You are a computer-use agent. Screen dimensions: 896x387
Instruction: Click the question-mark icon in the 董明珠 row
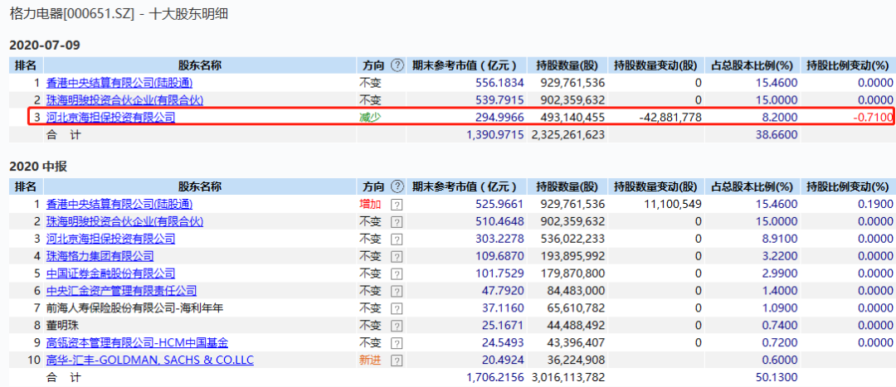click(396, 326)
